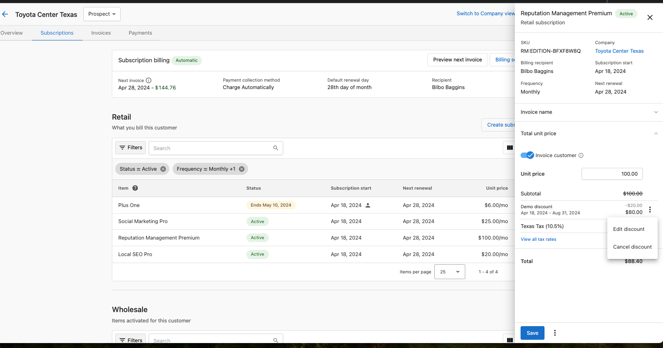The height and width of the screenshot is (348, 663).
Task: Click the Subscription start column header
Action: [x=351, y=188]
